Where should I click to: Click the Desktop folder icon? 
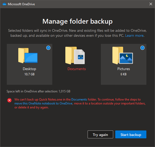[x=28, y=55]
